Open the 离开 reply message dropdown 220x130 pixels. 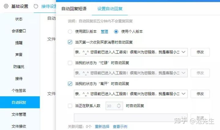[131, 94]
